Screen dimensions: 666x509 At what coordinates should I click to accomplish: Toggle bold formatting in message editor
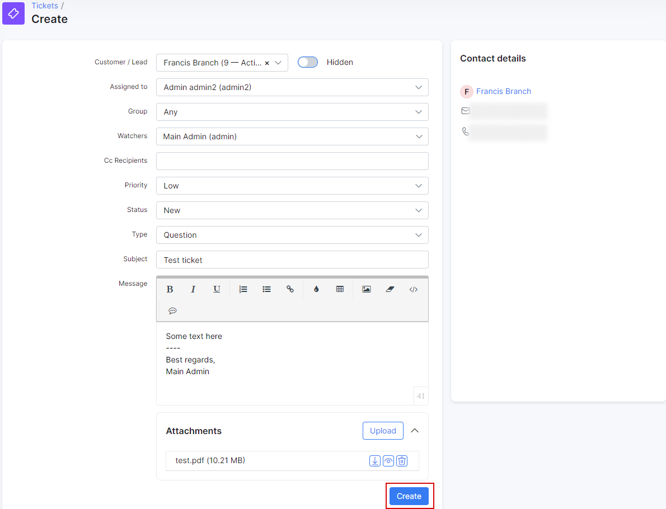coord(170,289)
